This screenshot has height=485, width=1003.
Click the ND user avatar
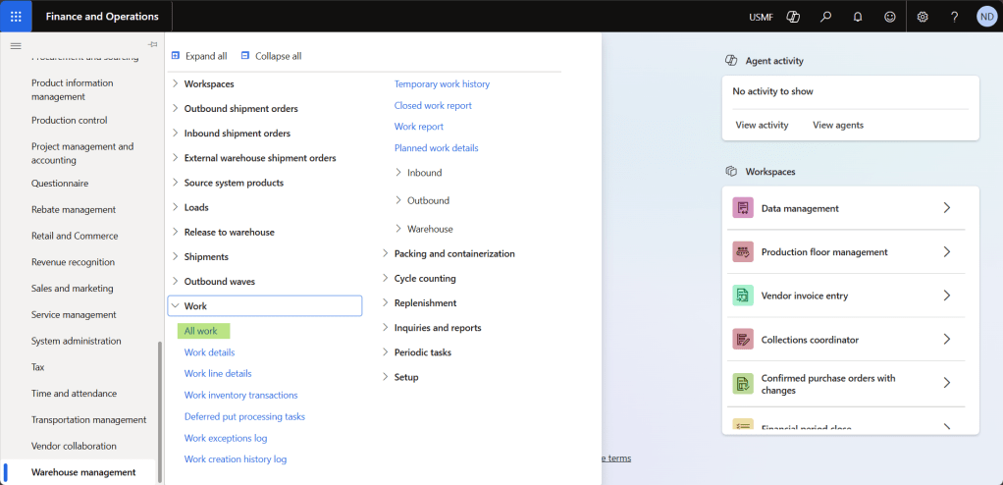tap(986, 17)
